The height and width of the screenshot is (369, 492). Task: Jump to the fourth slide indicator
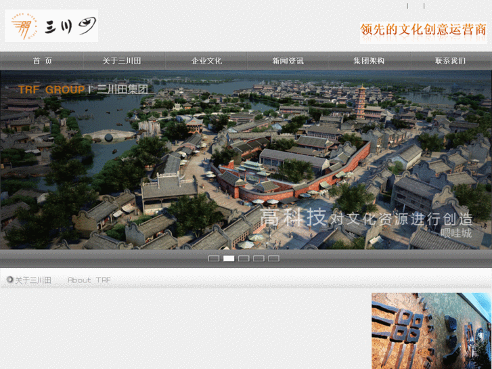pos(259,259)
